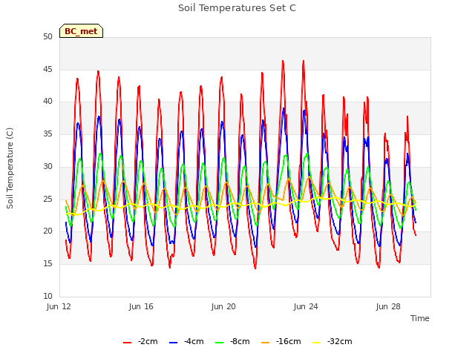The height and width of the screenshot is (356, 475).
Task: Click the 20 y-axis tick label
Action: coord(47,231)
